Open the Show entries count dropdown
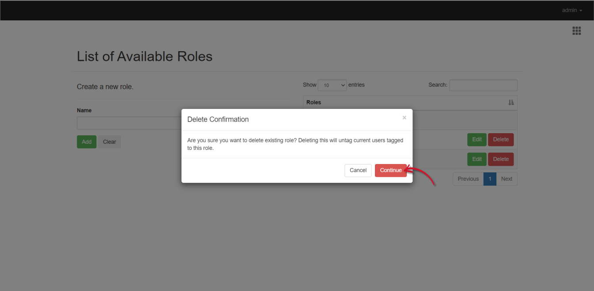 (x=332, y=85)
